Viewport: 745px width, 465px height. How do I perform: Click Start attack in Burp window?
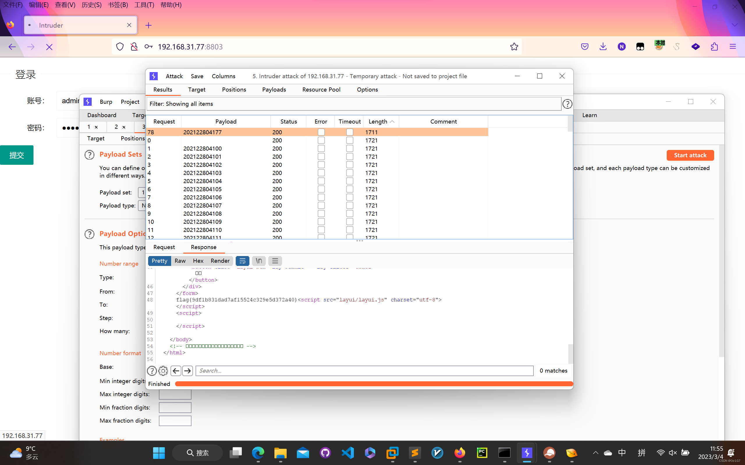690,155
